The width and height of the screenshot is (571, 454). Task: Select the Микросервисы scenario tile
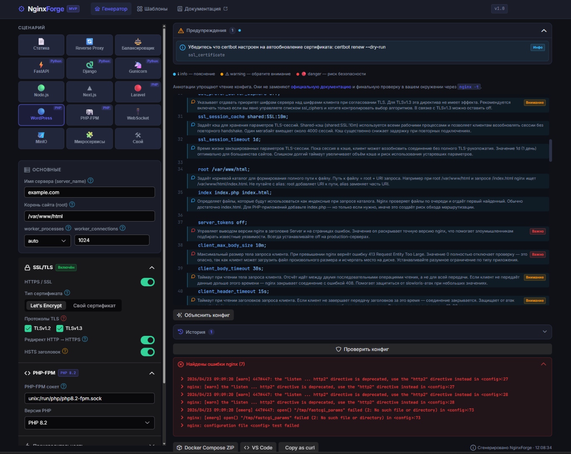click(89, 138)
